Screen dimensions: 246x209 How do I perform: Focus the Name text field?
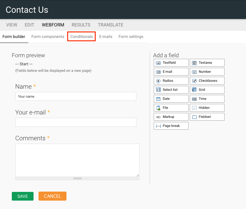(x=76, y=96)
